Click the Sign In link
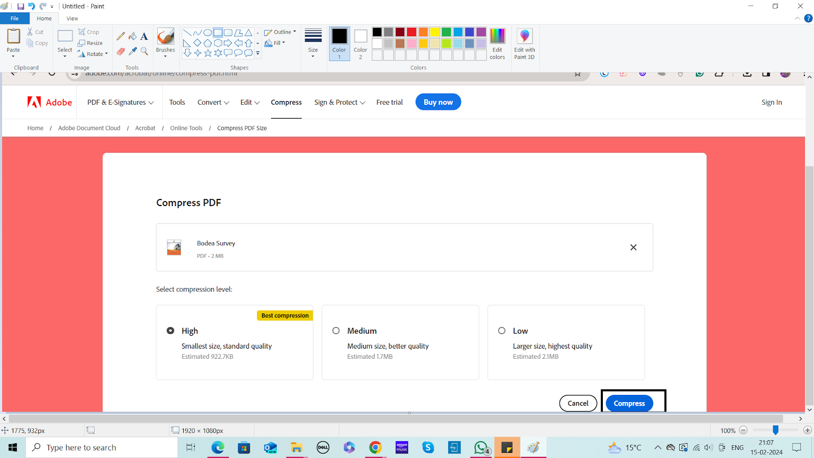The height and width of the screenshot is (458, 814). [x=772, y=102]
